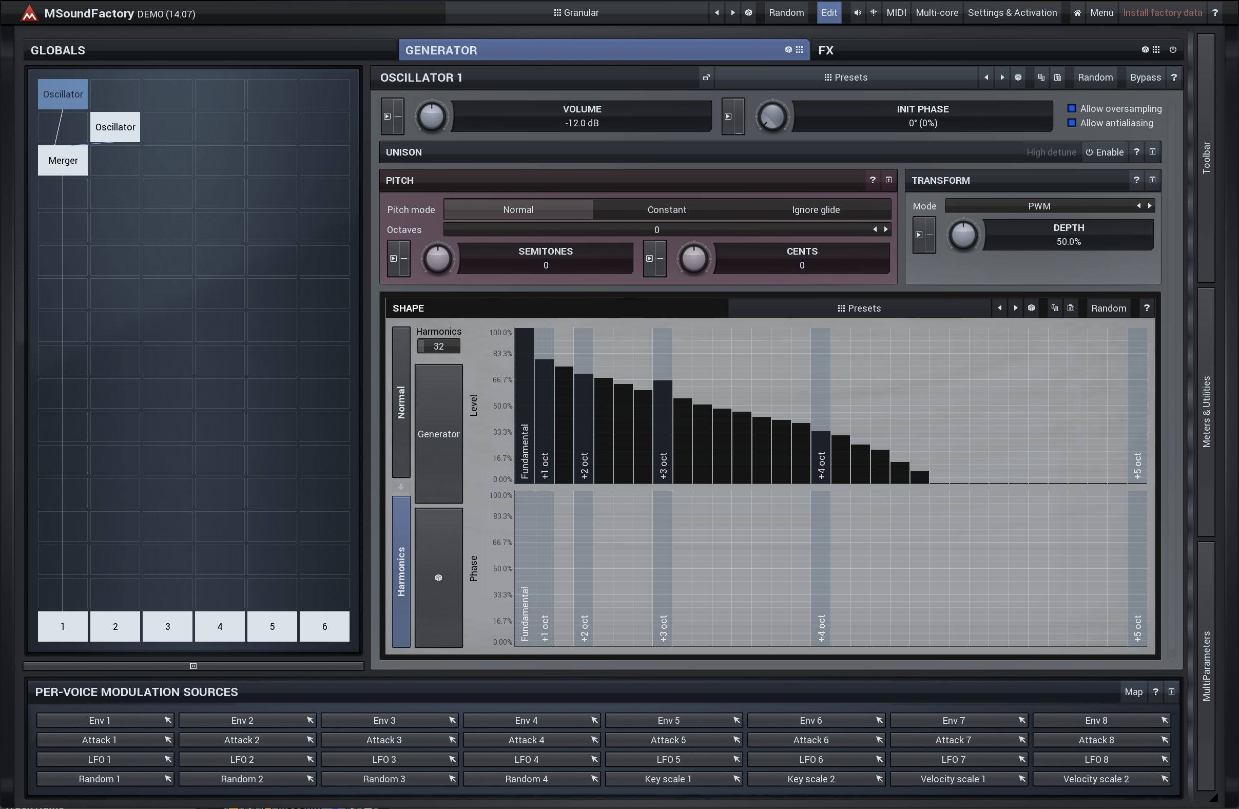
Task: Open the Transform Mode PWM dropdown
Action: 1039,206
